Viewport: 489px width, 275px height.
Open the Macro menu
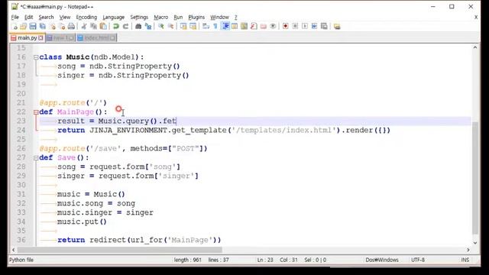pos(161,17)
